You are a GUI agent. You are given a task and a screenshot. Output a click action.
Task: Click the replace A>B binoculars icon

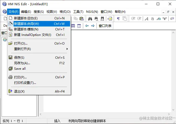[102, 19]
